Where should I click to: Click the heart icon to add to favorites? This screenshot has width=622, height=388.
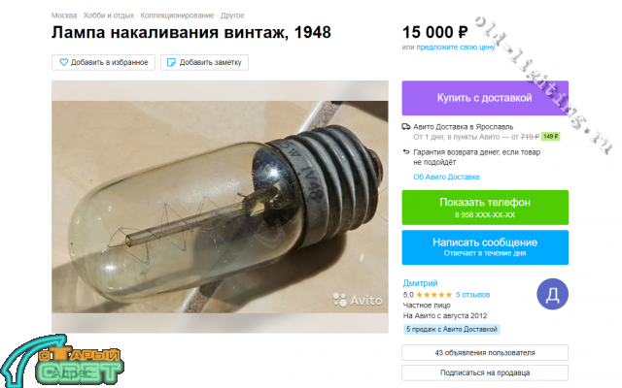pos(63,62)
